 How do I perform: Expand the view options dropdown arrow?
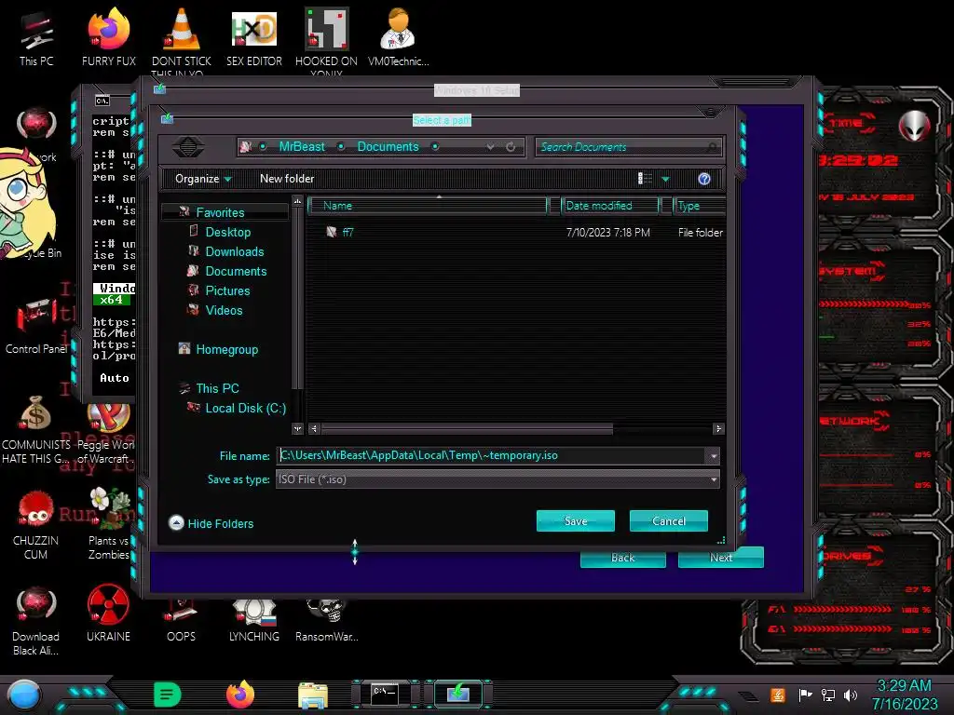665,179
